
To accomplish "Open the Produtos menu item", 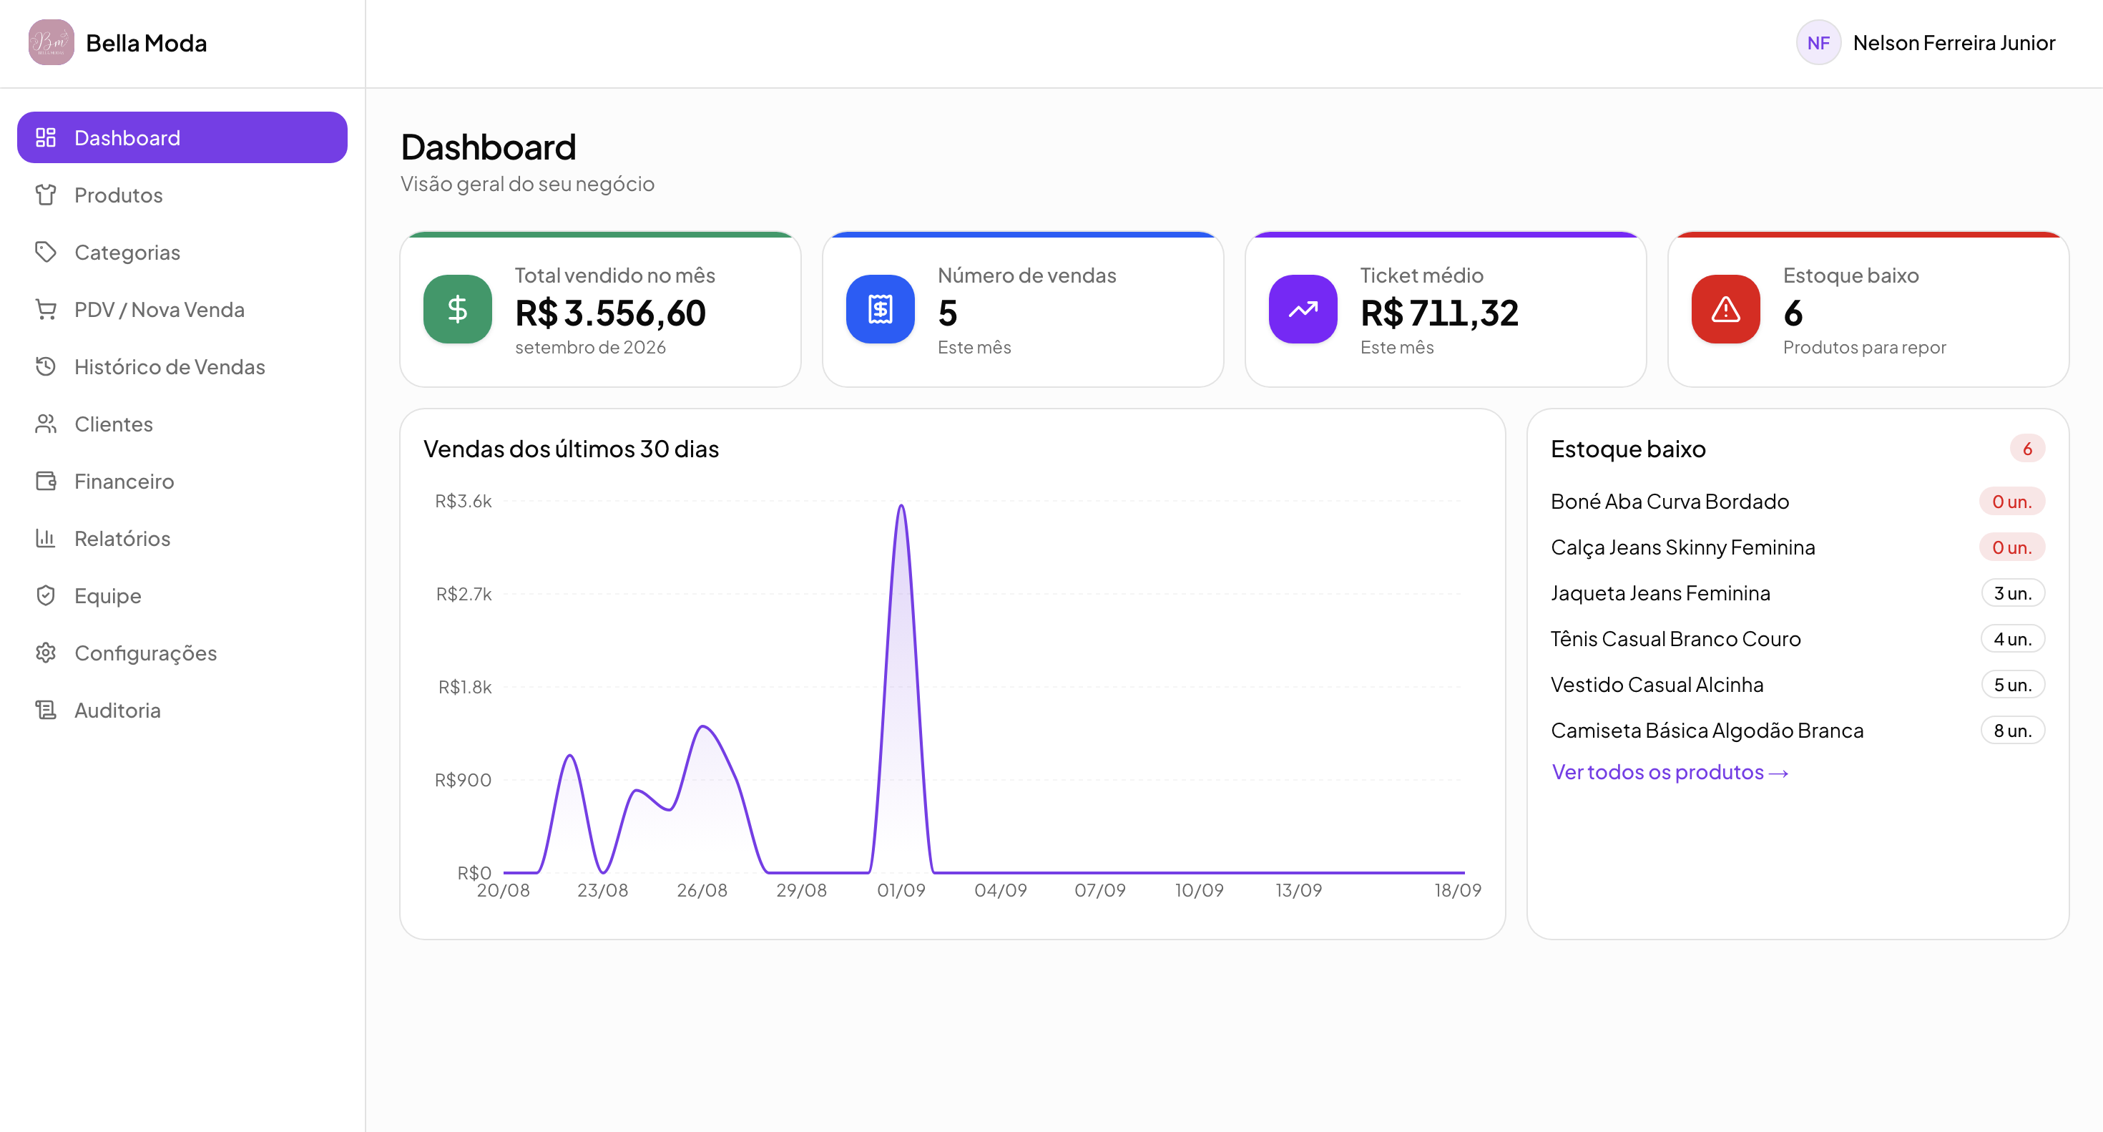I will [182, 195].
